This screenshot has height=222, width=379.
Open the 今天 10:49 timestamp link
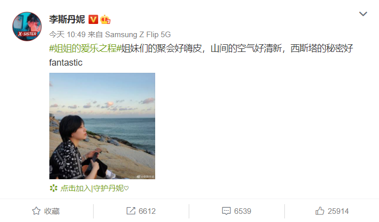point(67,35)
